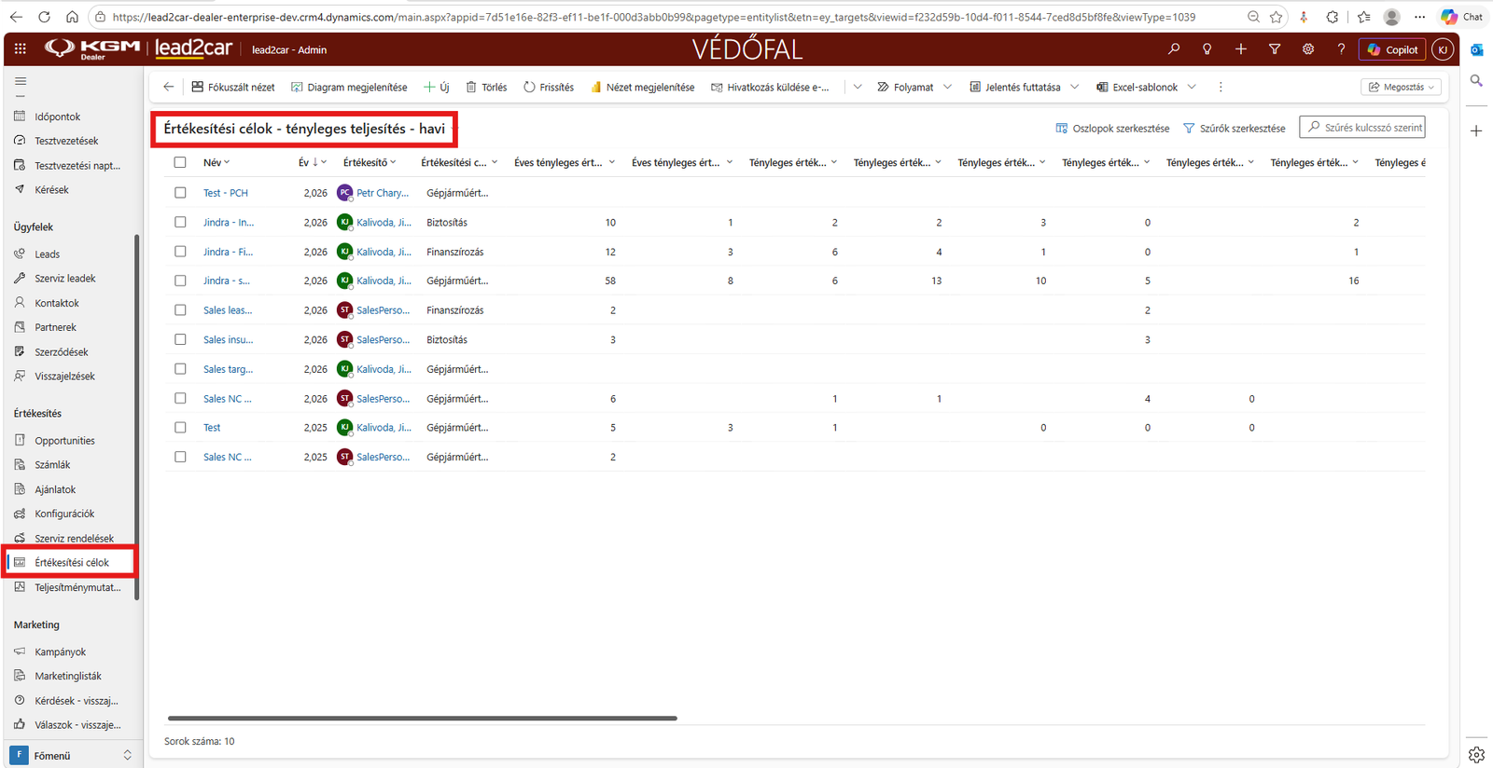Viewport: 1493px width, 768px height.
Task: Open browser extensions puzzle icon
Action: point(1333,17)
